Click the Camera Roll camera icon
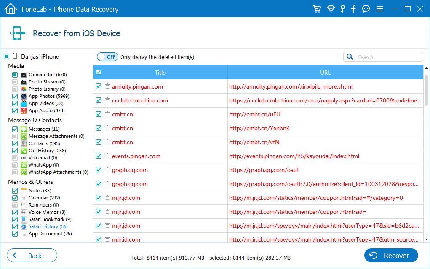This screenshot has width=430, height=269. (24, 75)
